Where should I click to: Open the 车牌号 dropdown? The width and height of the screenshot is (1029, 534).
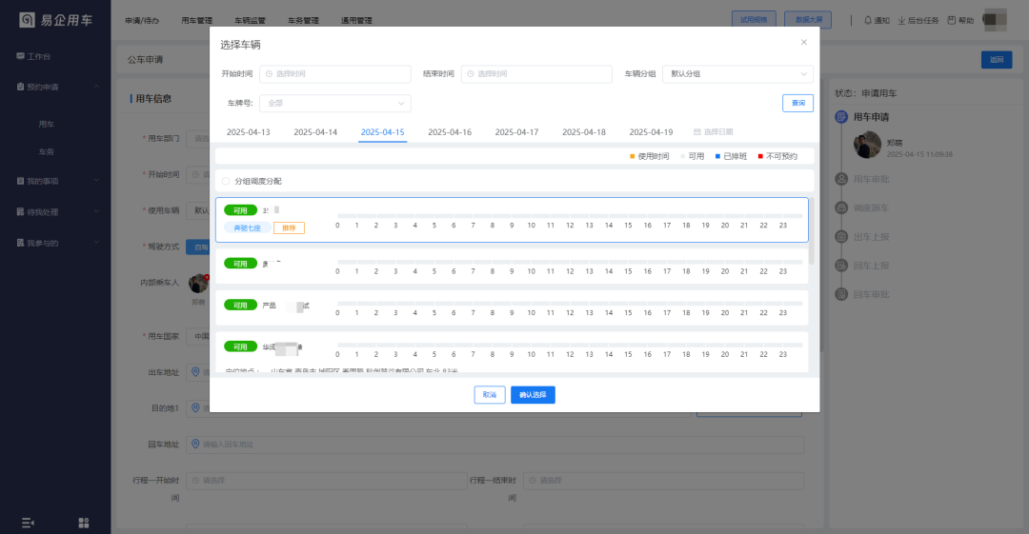point(334,103)
